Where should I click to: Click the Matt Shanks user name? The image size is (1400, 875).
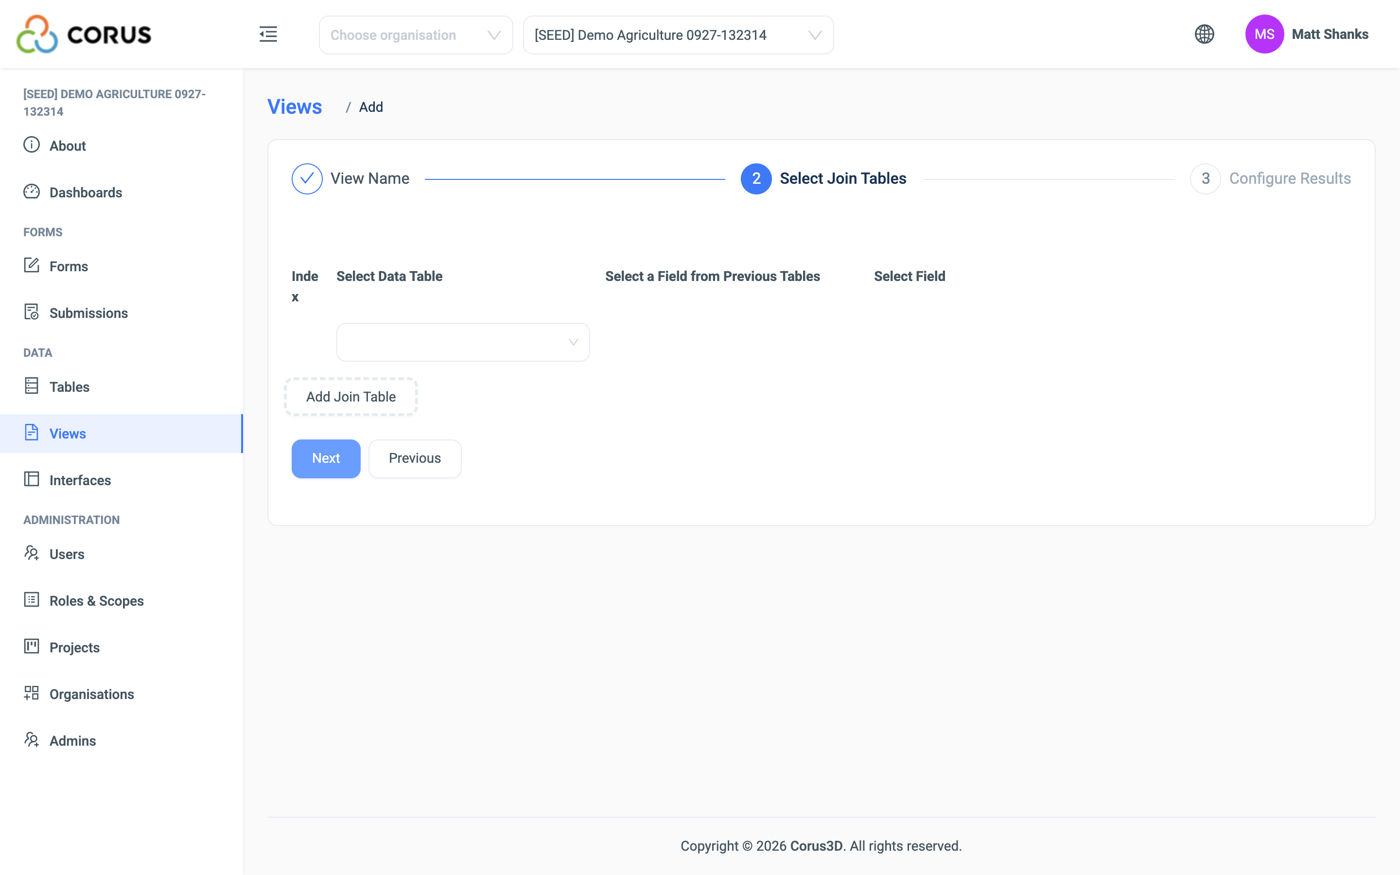click(x=1330, y=34)
